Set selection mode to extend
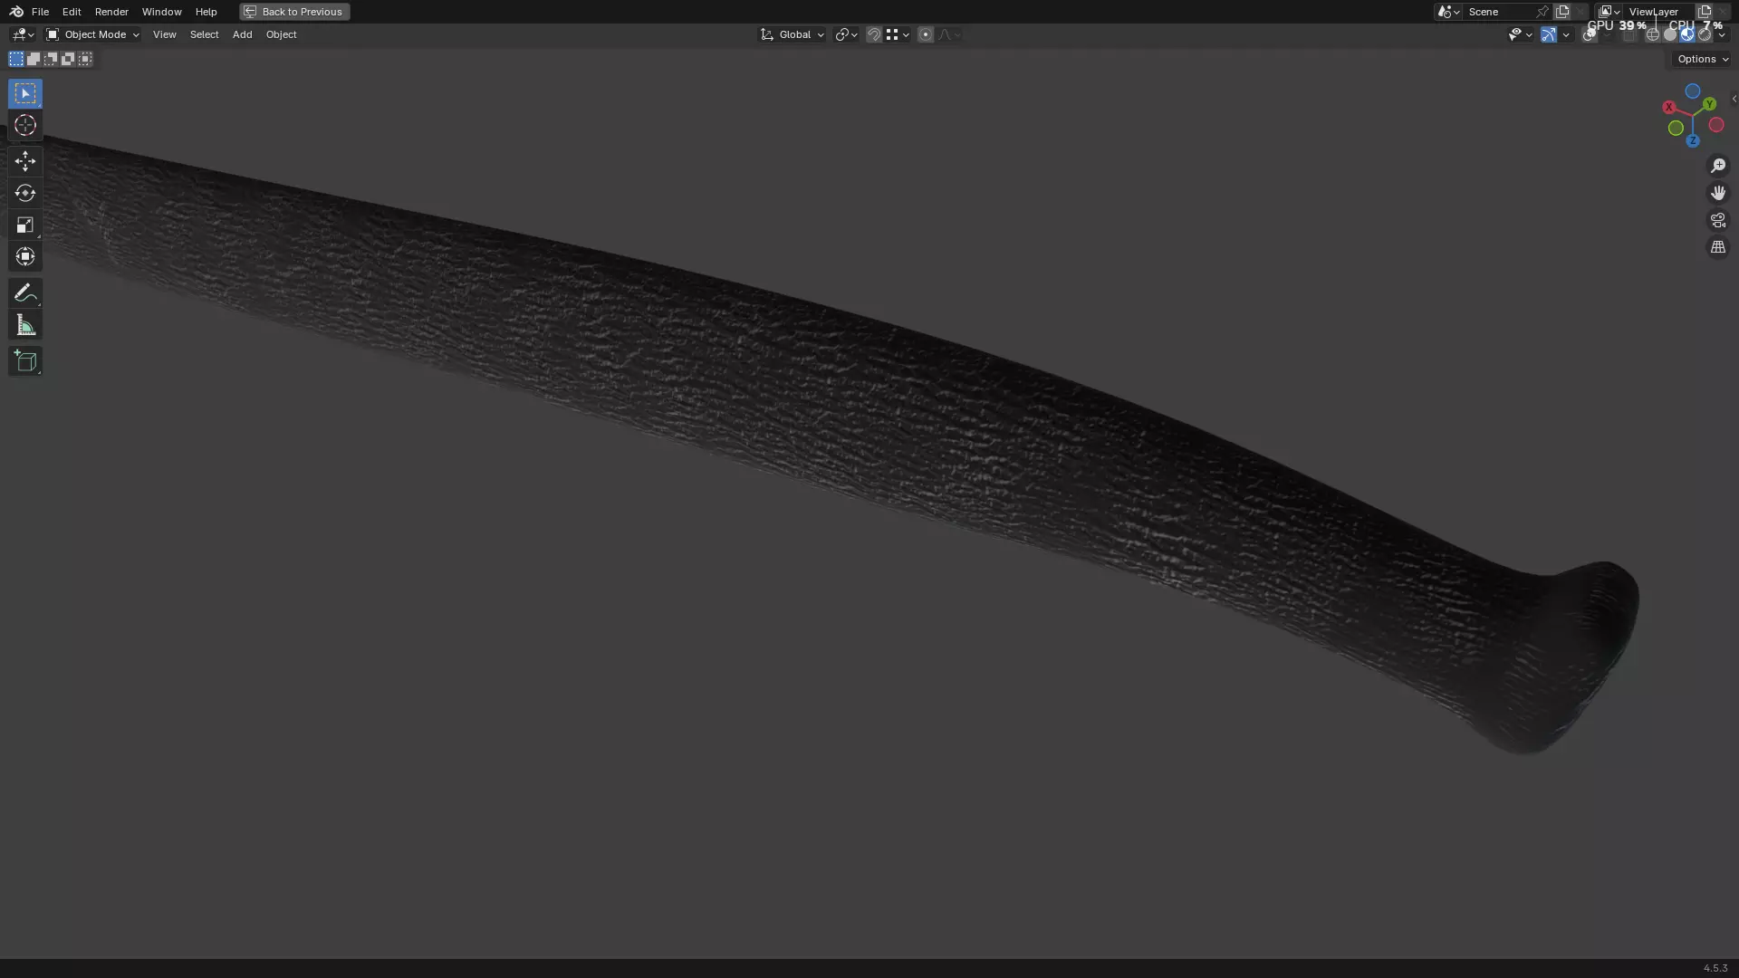This screenshot has width=1739, height=978. coord(34,59)
